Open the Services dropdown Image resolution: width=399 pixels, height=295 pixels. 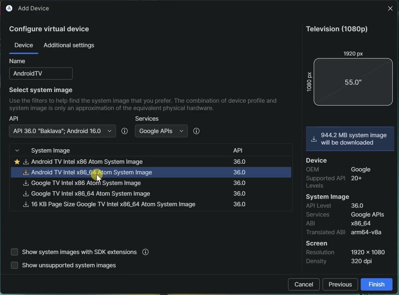pos(161,131)
